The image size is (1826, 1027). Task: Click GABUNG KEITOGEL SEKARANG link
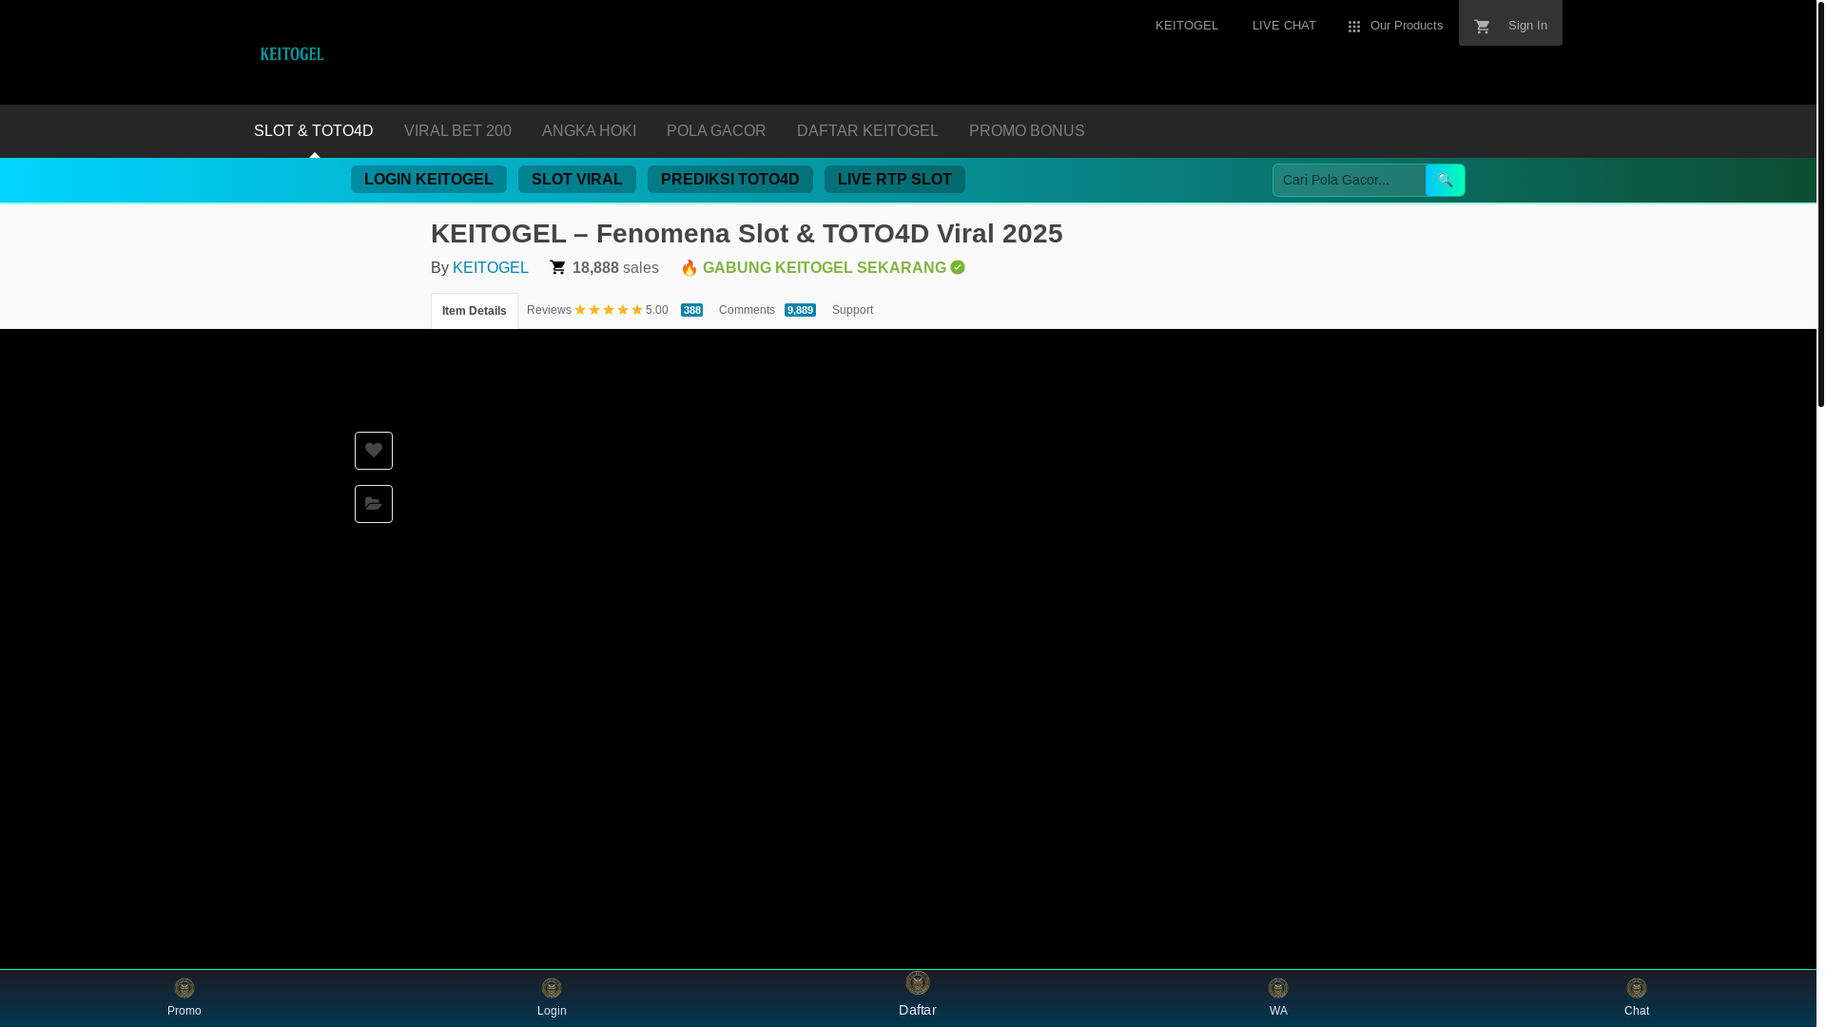coord(824,268)
